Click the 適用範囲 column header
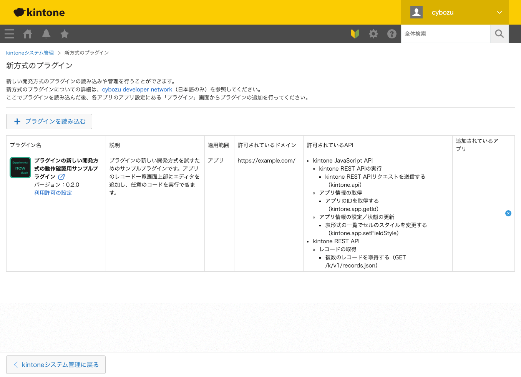This screenshot has width=521, height=377. tap(219, 145)
